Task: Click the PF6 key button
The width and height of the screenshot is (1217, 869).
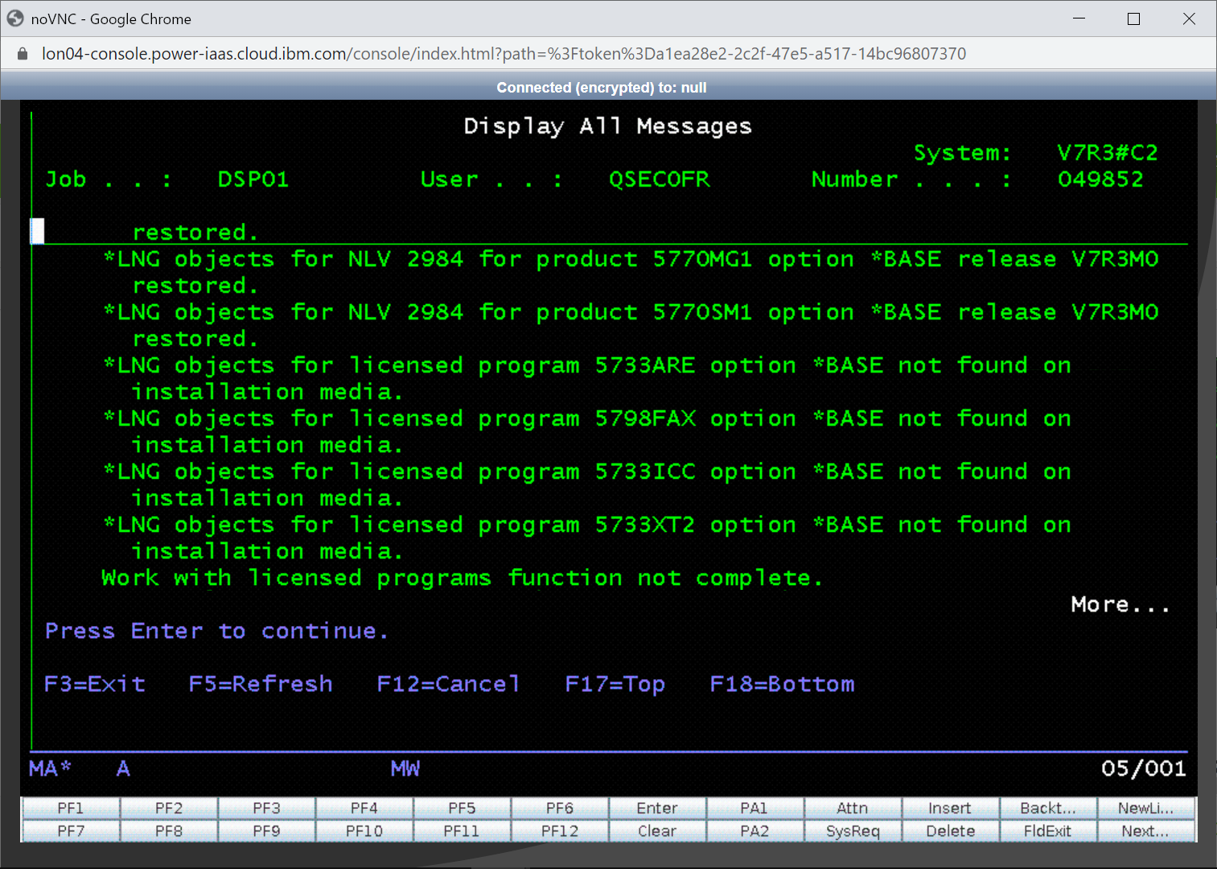Action: (x=560, y=808)
